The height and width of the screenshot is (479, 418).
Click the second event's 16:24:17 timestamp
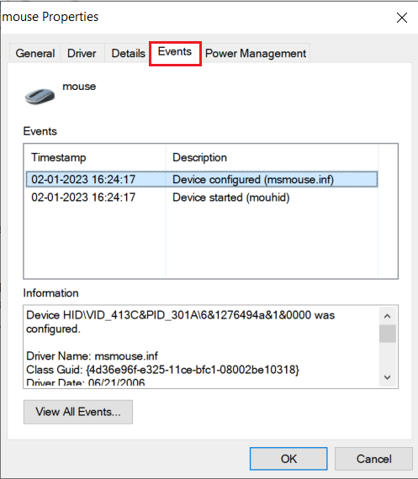point(114,197)
